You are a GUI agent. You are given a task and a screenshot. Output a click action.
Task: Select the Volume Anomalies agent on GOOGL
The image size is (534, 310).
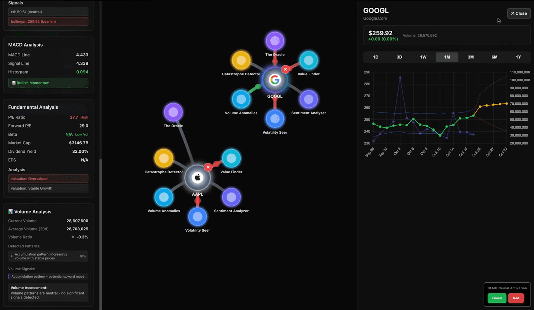[241, 99]
